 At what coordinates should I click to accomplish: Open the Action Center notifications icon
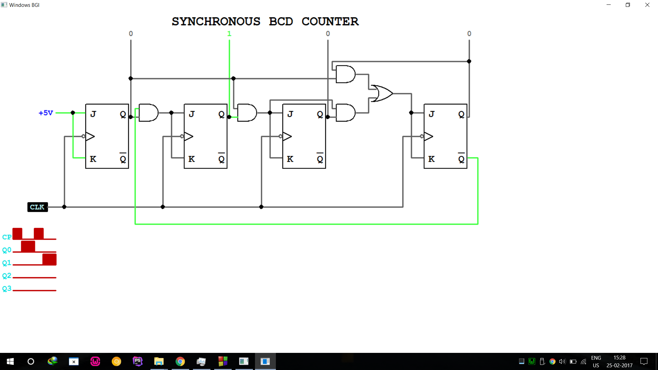[x=644, y=361]
